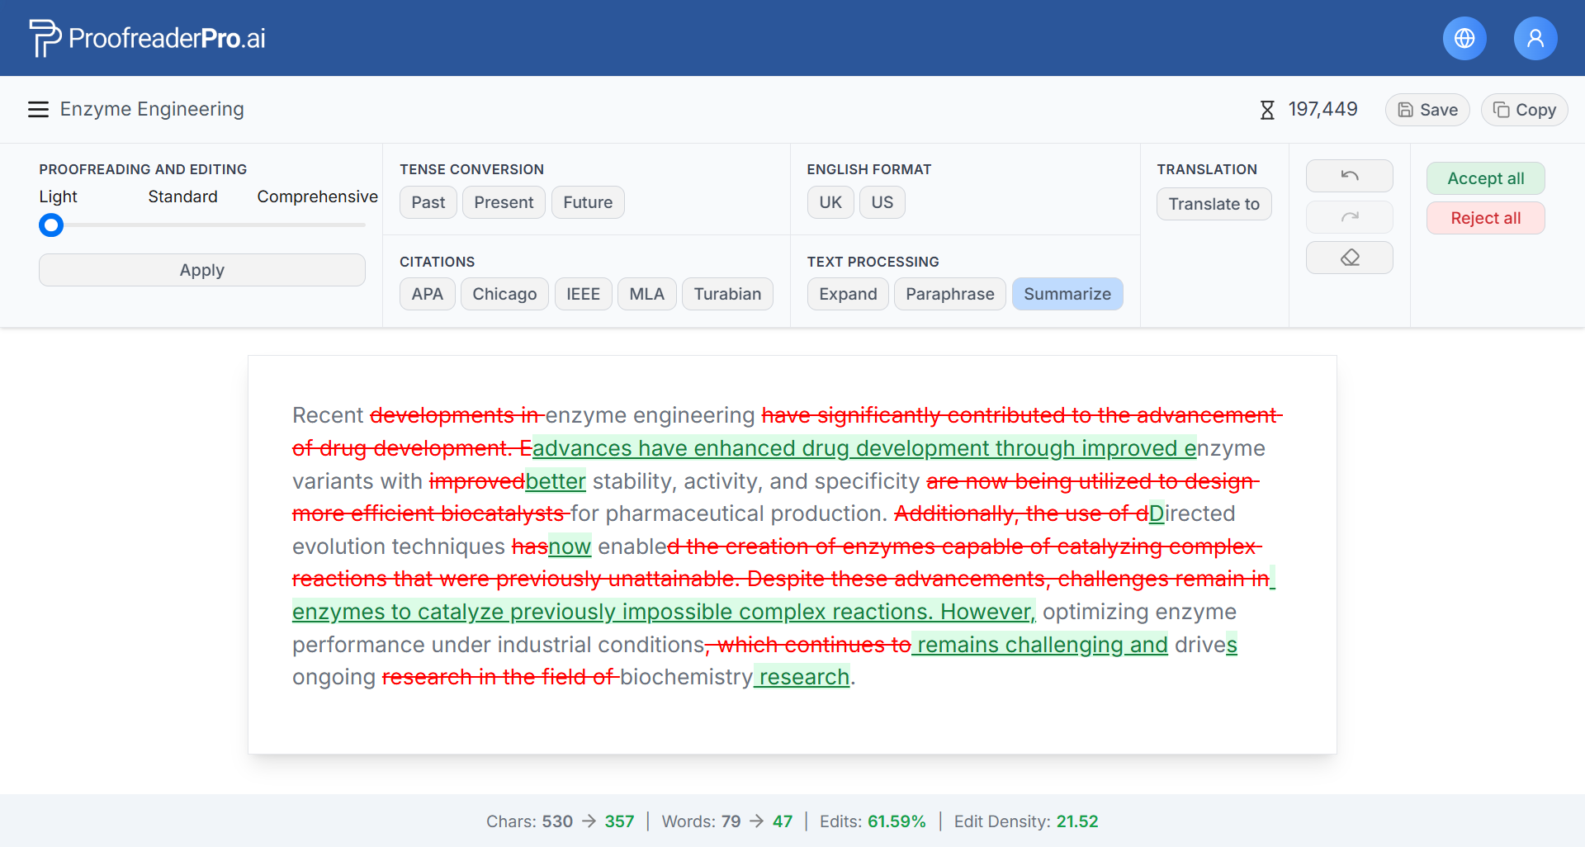Open the Translate to dropdown
The image size is (1585, 847).
coord(1214,204)
